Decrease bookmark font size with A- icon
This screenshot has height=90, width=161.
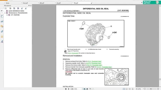(x=26, y=8)
